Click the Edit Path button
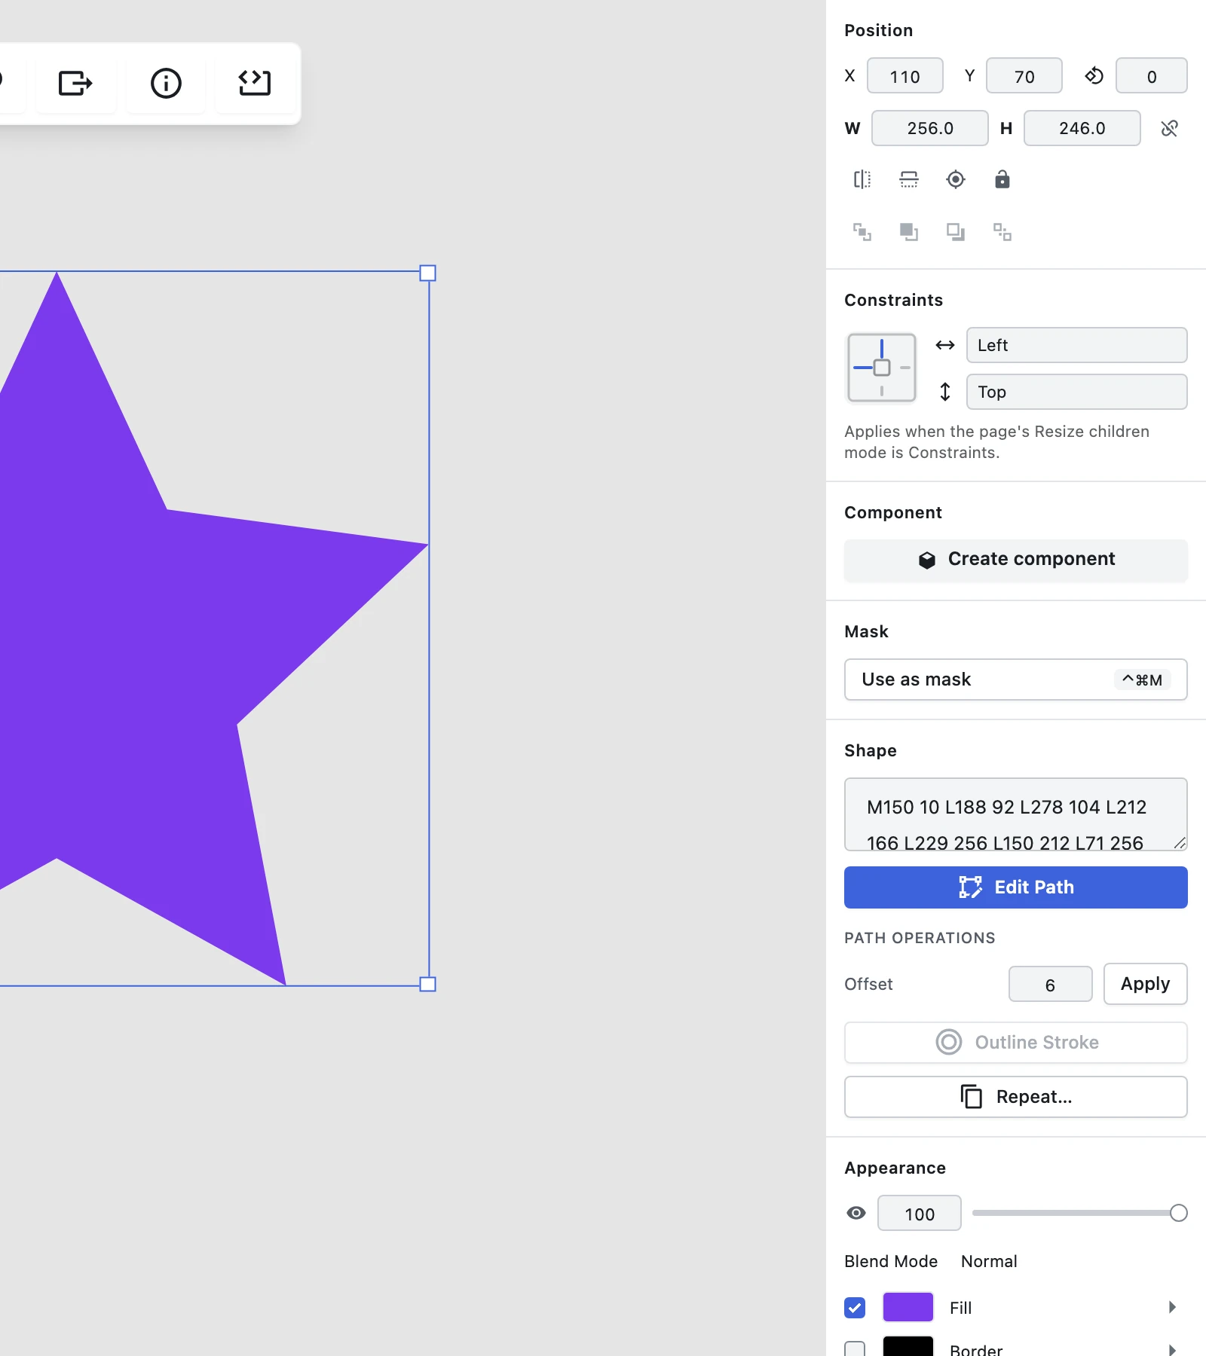 pos(1016,887)
